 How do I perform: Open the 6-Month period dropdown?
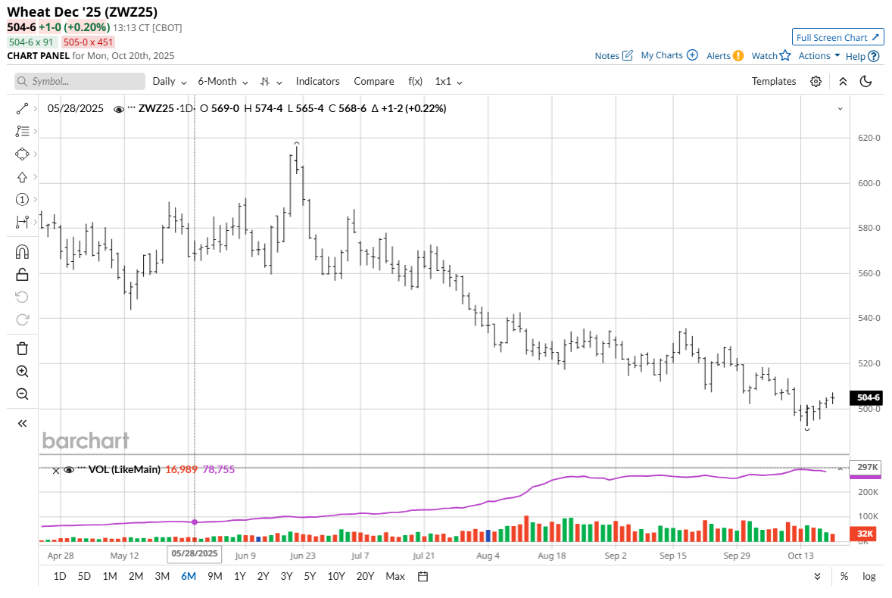point(223,82)
